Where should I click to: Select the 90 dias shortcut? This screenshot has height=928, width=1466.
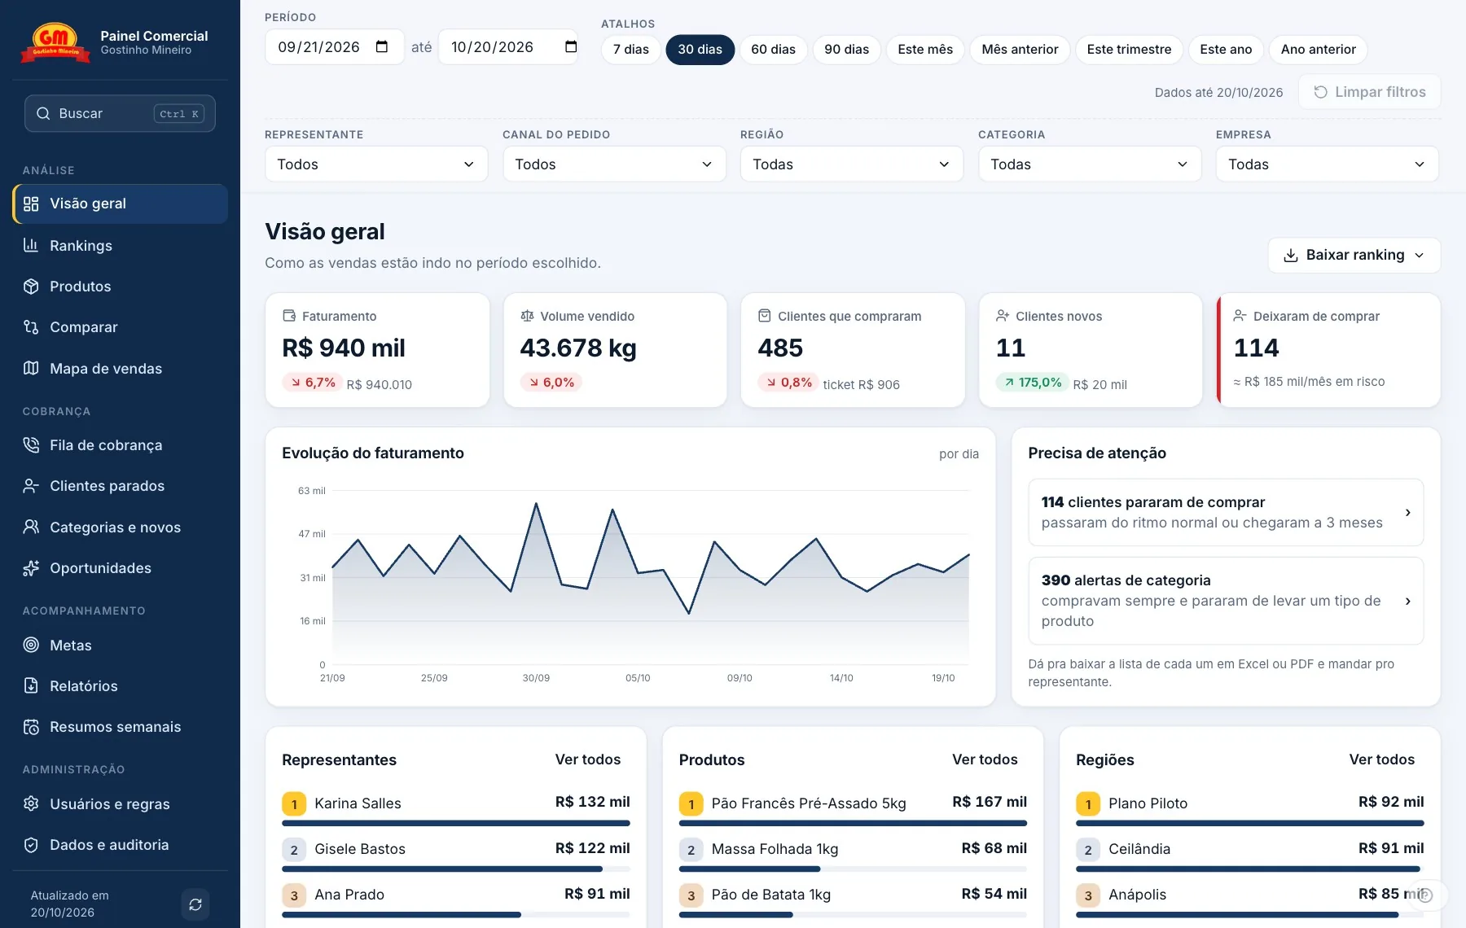coord(847,50)
